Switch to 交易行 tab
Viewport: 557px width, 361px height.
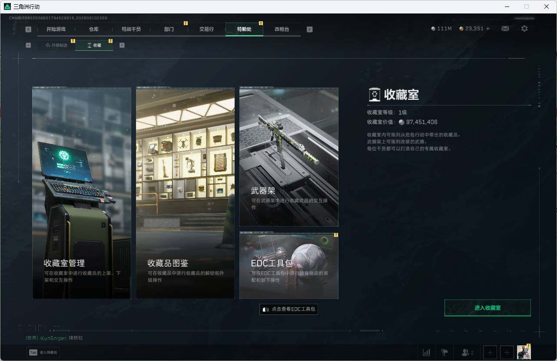206,29
